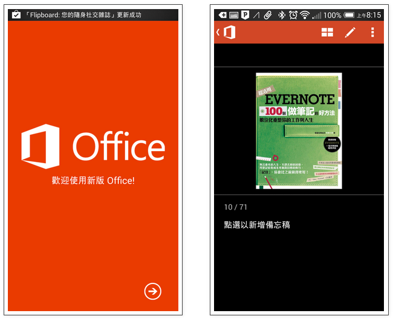This screenshot has width=393, height=319.
Task: Open slide grid view
Action: [327, 32]
